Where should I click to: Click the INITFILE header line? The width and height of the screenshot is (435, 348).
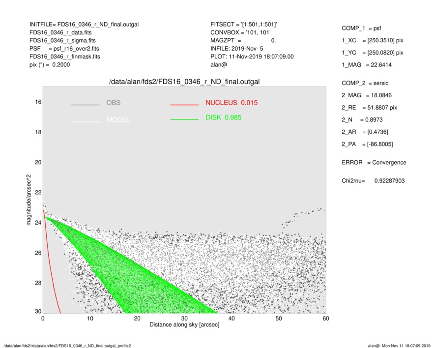tap(84, 24)
